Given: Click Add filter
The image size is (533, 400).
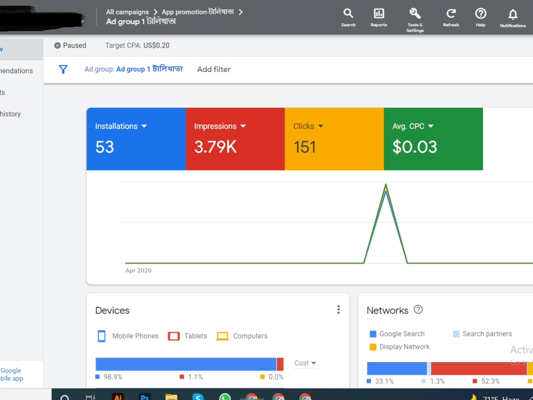Looking at the screenshot, I should [x=214, y=69].
